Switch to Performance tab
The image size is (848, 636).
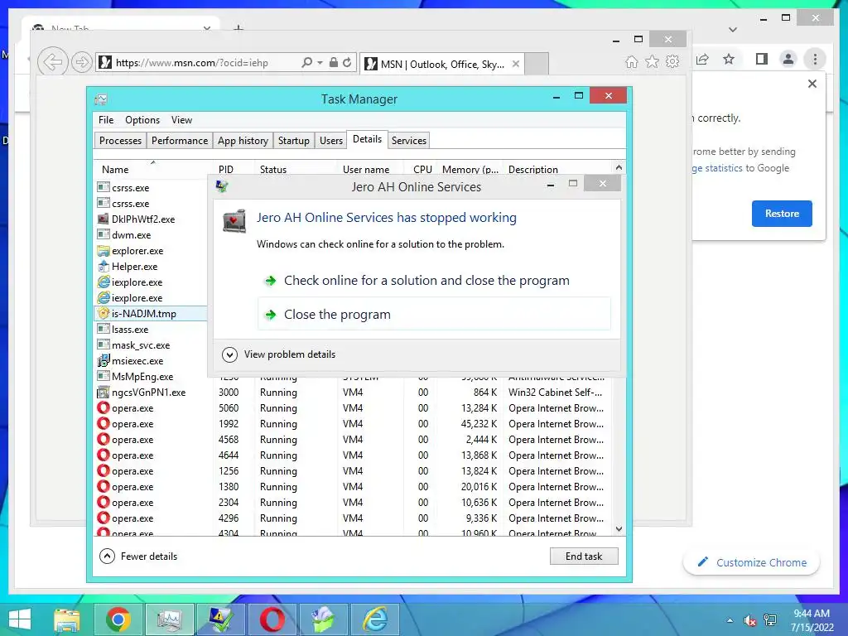[180, 141]
